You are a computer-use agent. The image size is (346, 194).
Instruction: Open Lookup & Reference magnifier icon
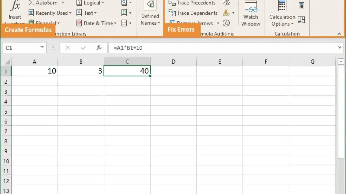pos(124,3)
